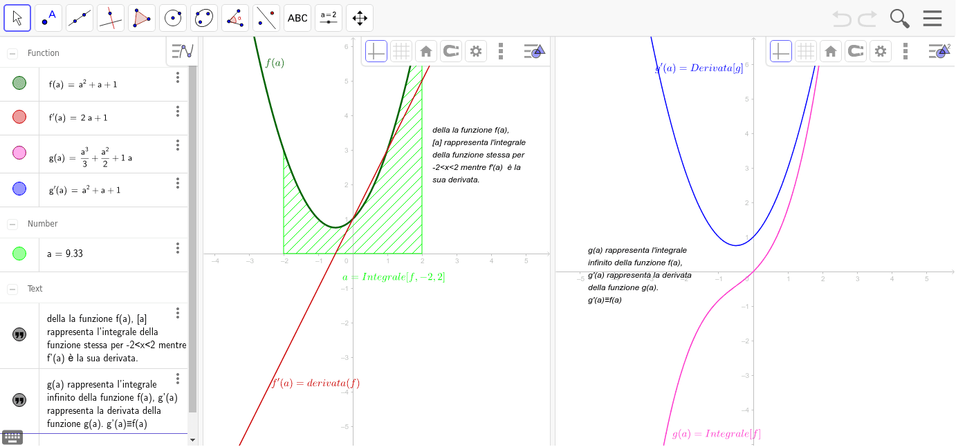Image resolution: width=956 pixels, height=447 pixels.
Task: Toggle grid in left graphics view
Action: click(x=401, y=51)
